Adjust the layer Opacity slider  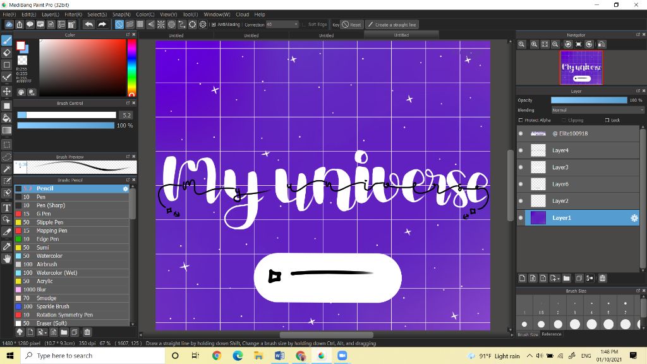(589, 100)
